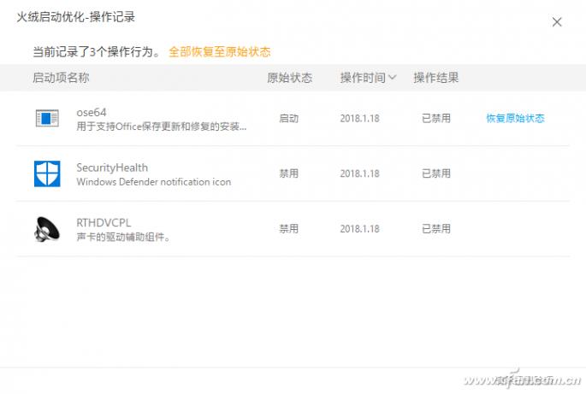The image size is (586, 394).
Task: Click the RTHDVCPL speaker icon
Action: tap(47, 229)
